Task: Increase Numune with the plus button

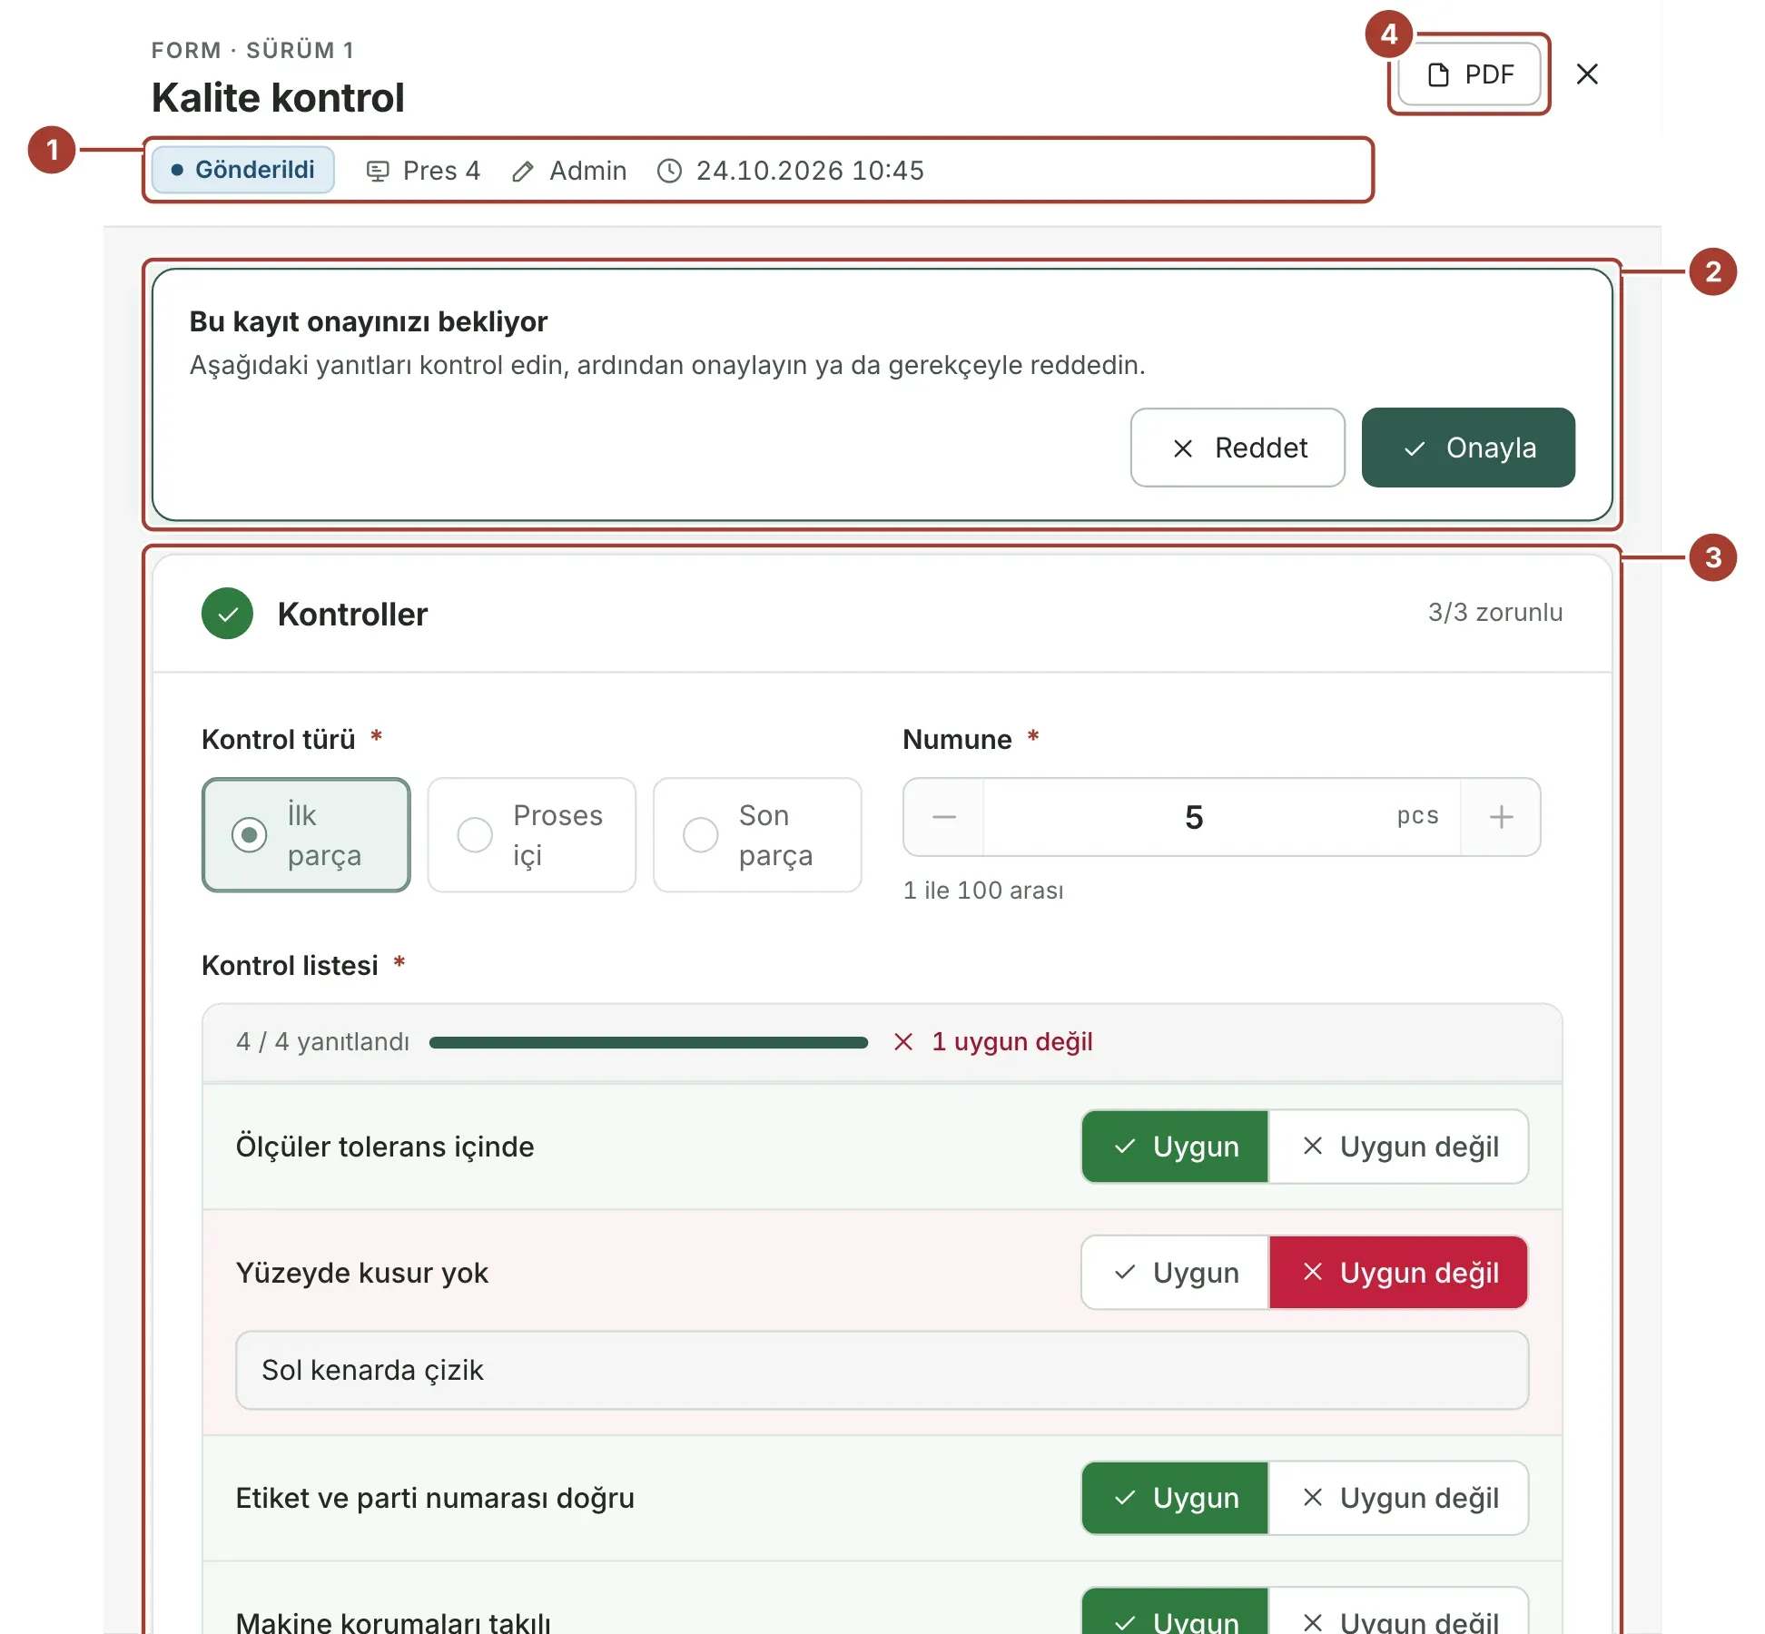Action: (x=1501, y=817)
